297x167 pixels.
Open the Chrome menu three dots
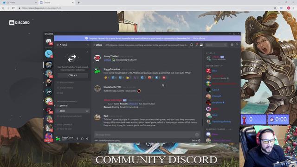[294, 8]
